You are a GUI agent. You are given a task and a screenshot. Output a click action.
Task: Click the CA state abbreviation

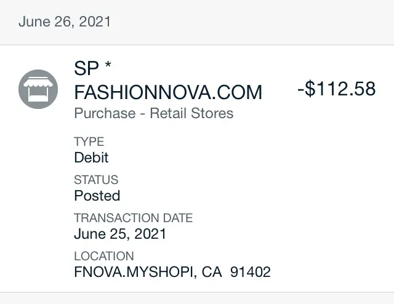[x=211, y=272]
